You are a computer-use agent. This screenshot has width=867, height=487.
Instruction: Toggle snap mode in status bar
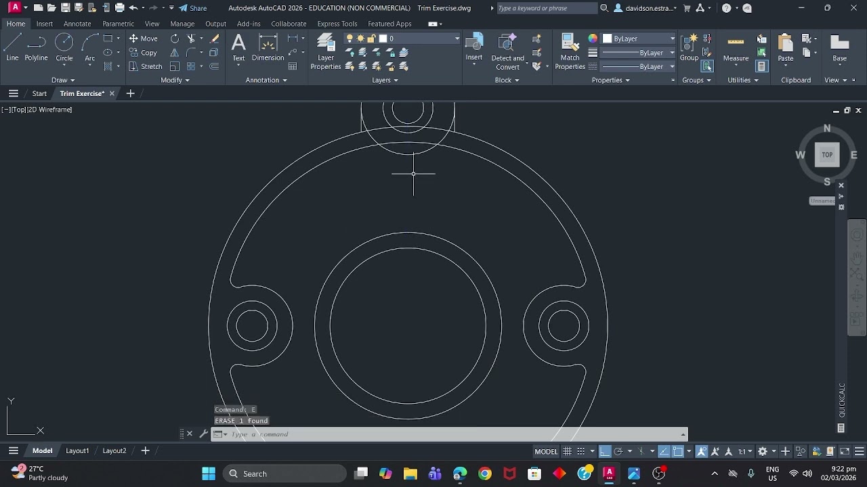coord(581,451)
